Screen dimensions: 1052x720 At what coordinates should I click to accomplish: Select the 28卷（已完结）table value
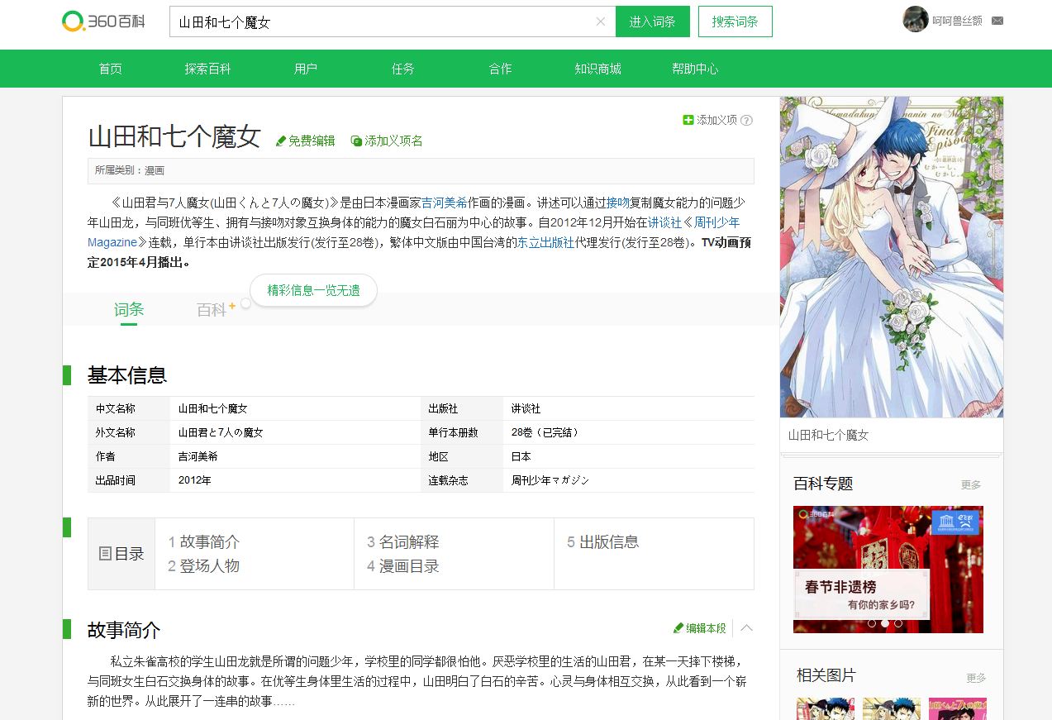pos(545,432)
